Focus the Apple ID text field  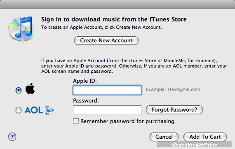click(107, 90)
